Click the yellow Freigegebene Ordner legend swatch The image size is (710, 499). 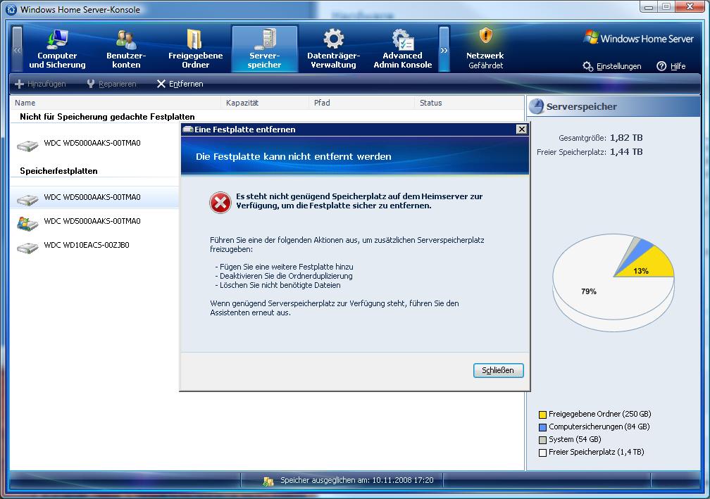tap(542, 415)
